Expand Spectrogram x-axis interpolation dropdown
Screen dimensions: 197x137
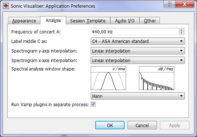click(138, 60)
